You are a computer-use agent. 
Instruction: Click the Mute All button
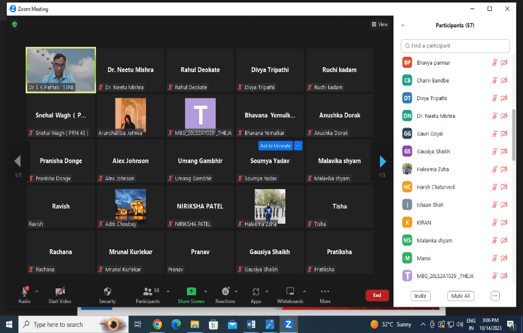(460, 296)
